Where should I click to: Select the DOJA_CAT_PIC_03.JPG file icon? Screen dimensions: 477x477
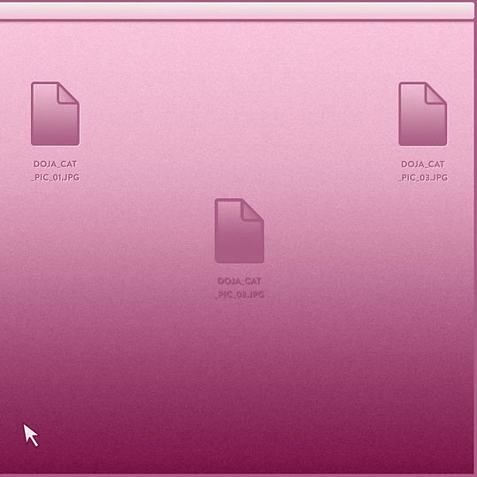point(423,114)
